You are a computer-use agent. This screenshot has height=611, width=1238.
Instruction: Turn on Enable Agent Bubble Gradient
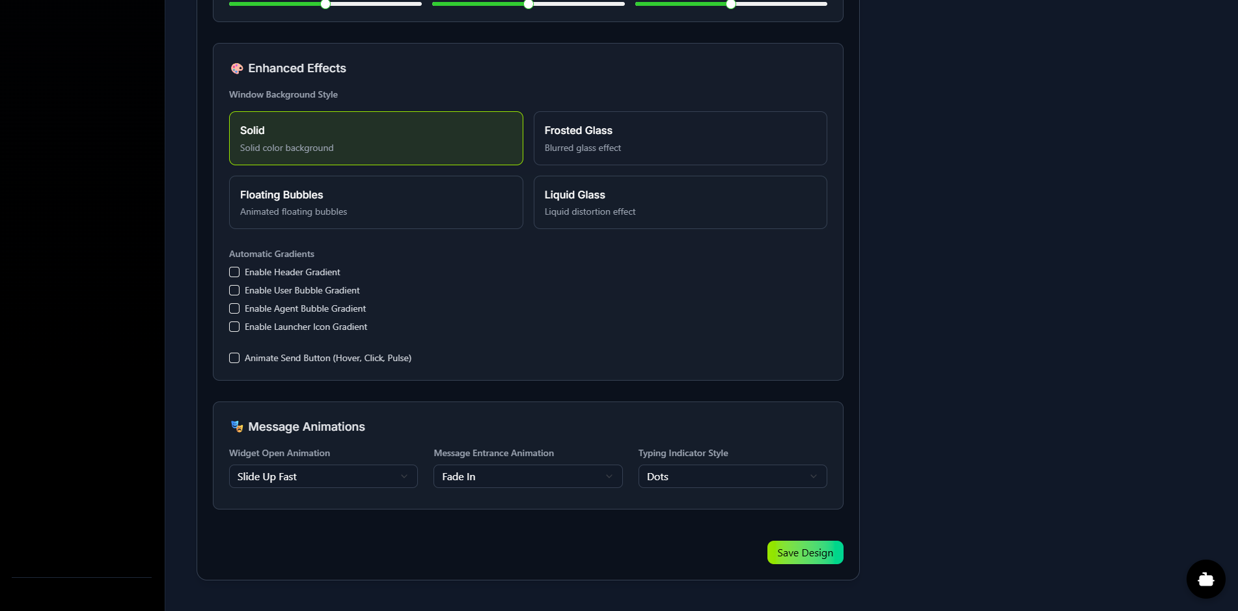[x=234, y=308]
